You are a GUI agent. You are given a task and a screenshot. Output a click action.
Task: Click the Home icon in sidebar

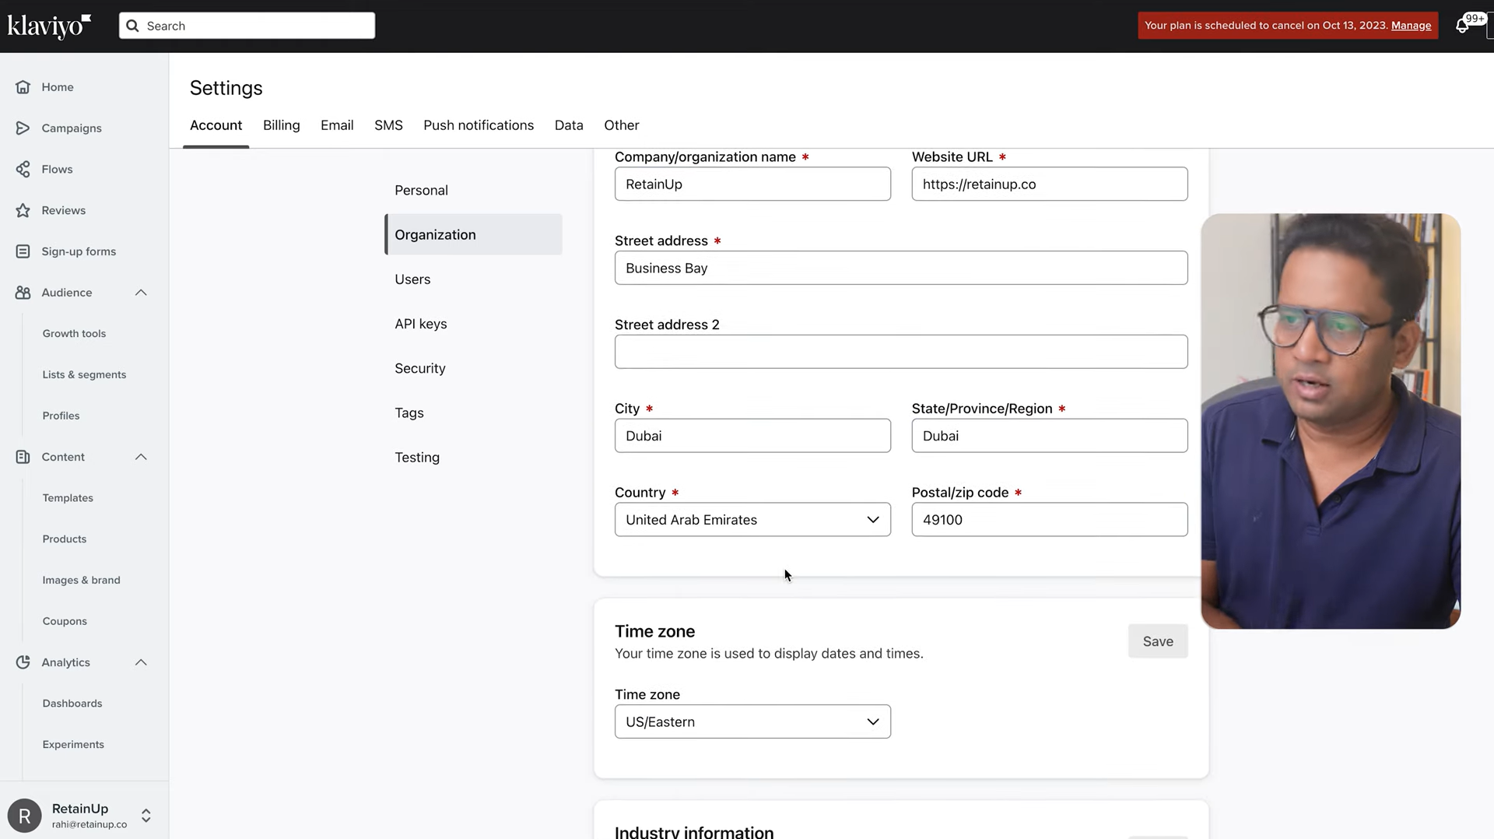pyautogui.click(x=23, y=87)
